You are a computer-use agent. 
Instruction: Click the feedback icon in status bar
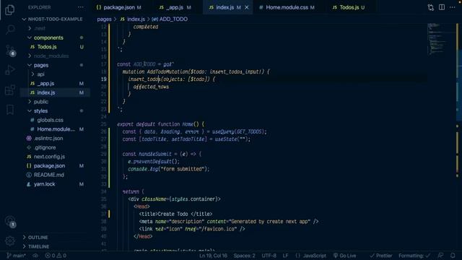[x=440, y=256]
